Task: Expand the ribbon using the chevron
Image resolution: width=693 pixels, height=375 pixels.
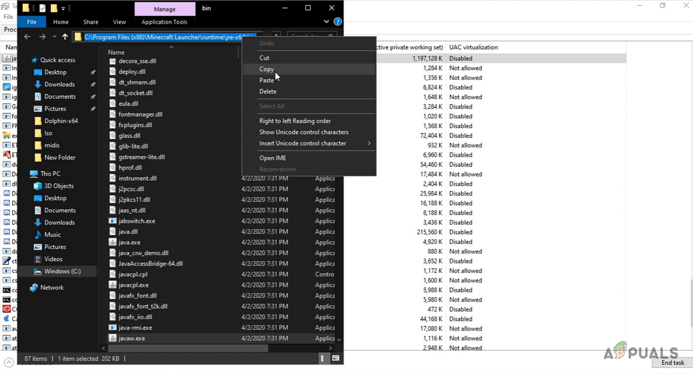Action: [327, 22]
